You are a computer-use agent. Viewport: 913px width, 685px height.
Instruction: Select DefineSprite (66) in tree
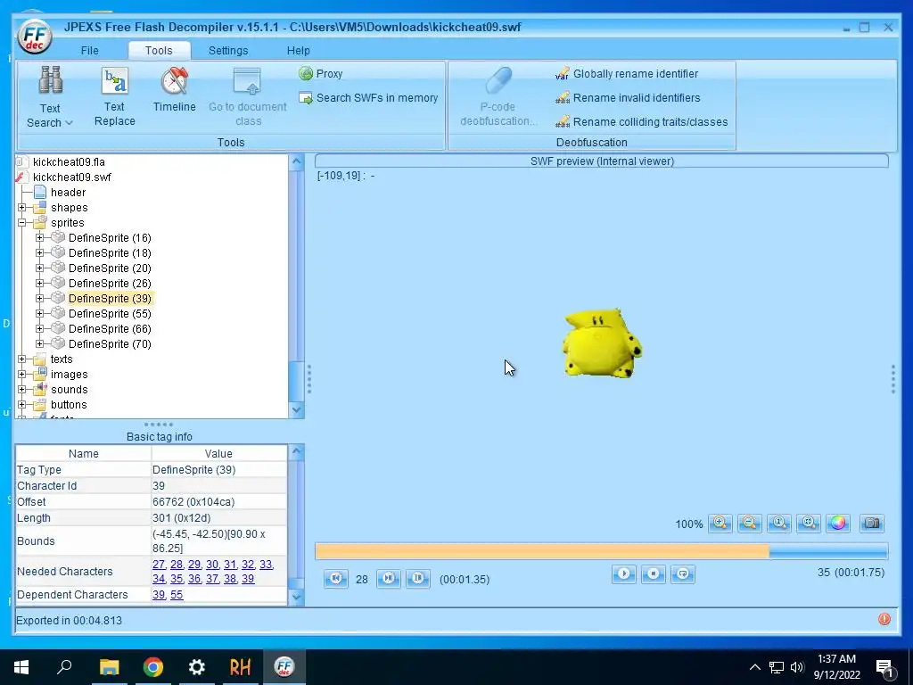(110, 328)
